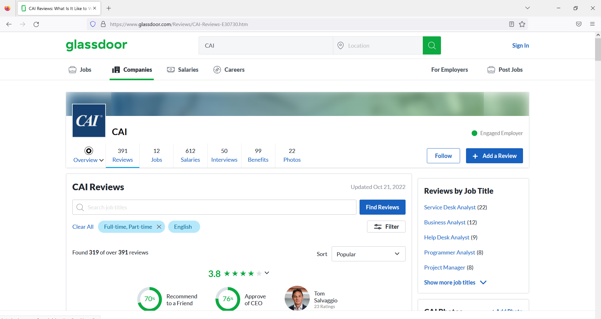Remove the Full-time, Part-time filter with its X
The width and height of the screenshot is (601, 319).
[x=159, y=227]
